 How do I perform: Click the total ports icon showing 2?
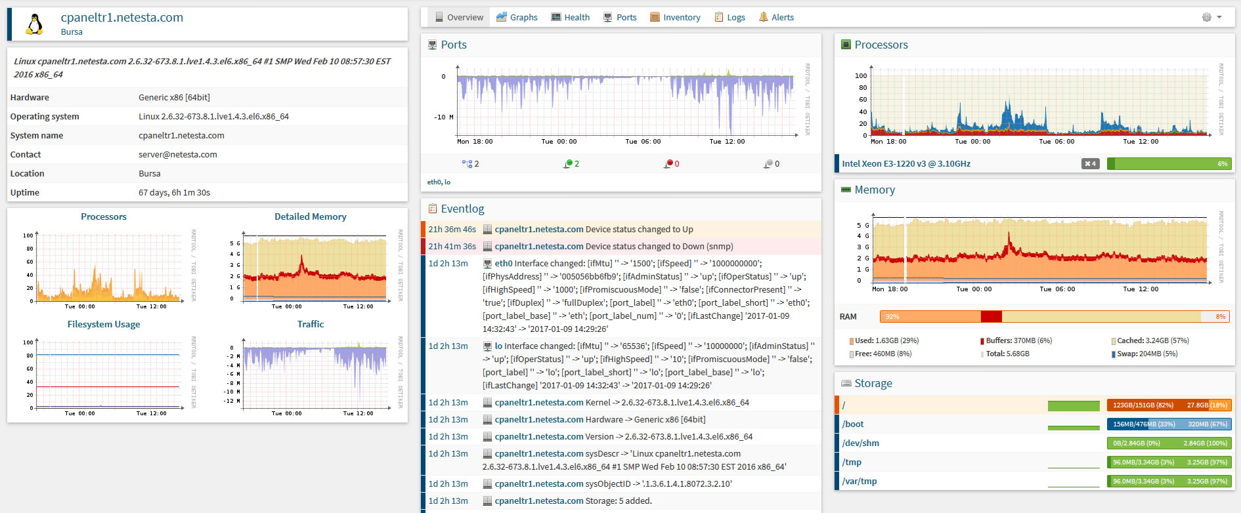pyautogui.click(x=467, y=163)
